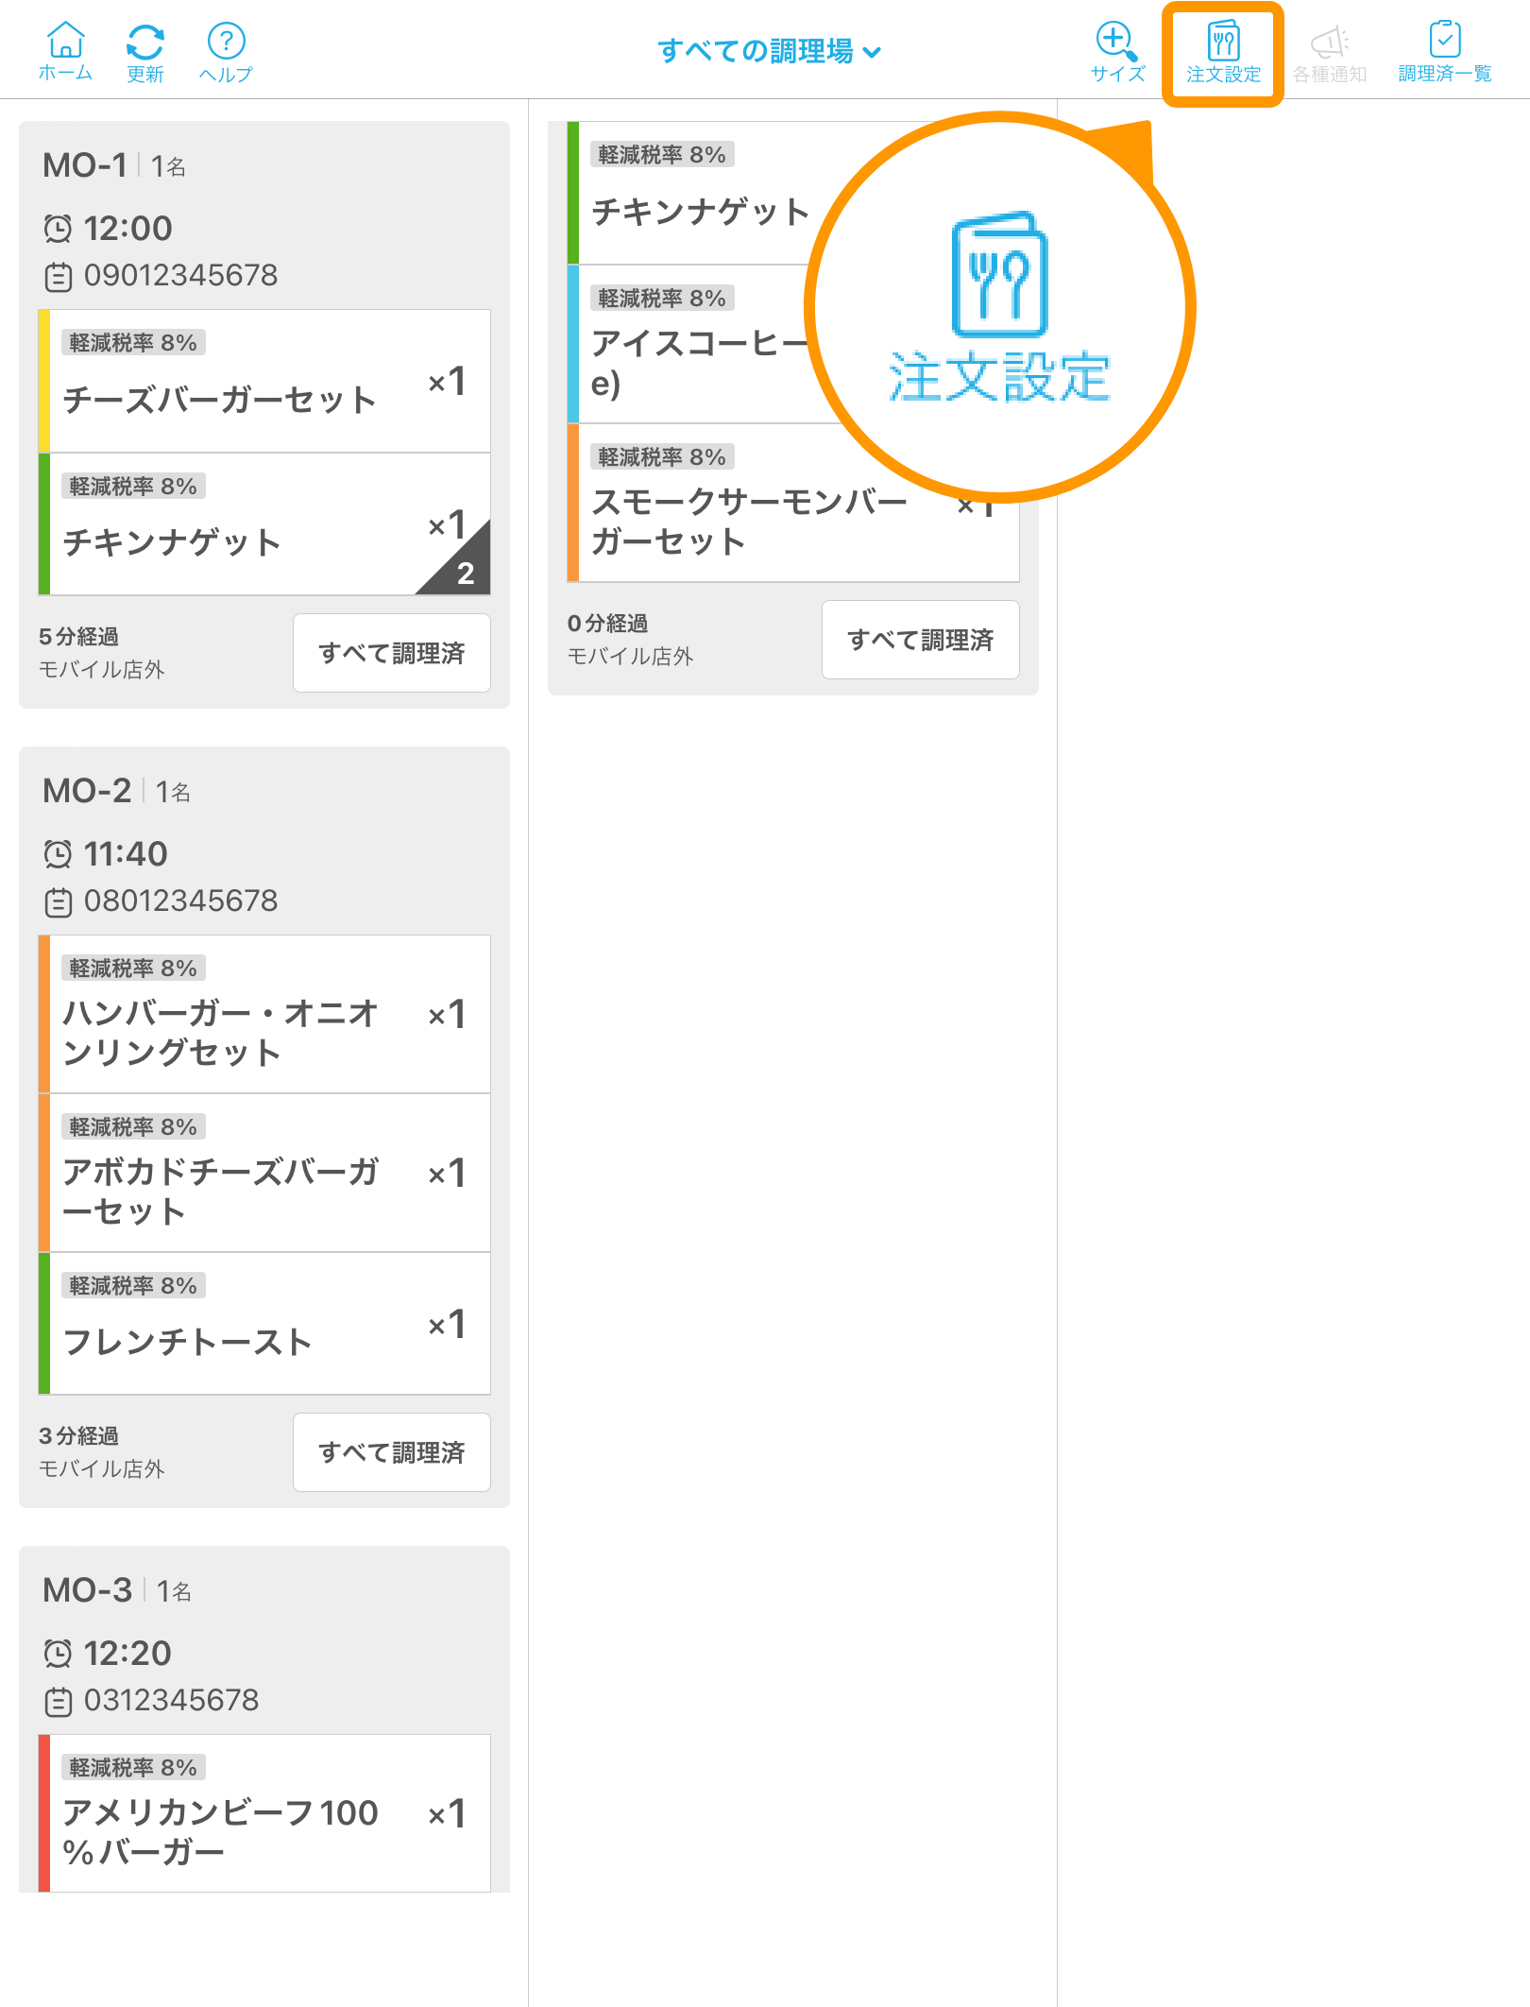This screenshot has width=1530, height=2007.
Task: Select アボカドチーズバーガーセット item
Action: coord(264,1173)
